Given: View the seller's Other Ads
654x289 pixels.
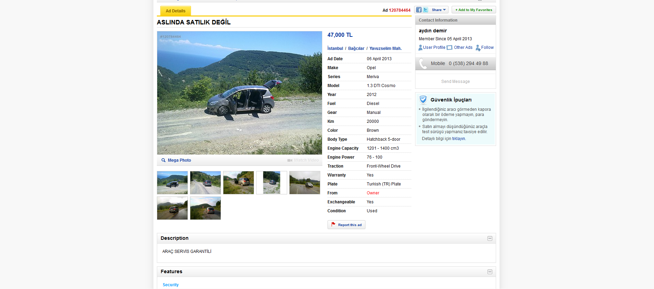Looking at the screenshot, I should [x=463, y=47].
